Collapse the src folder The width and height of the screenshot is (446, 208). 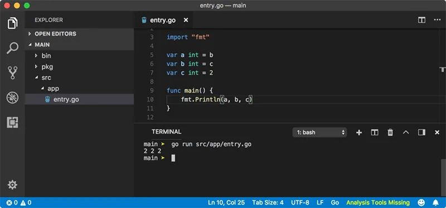pos(79,78)
